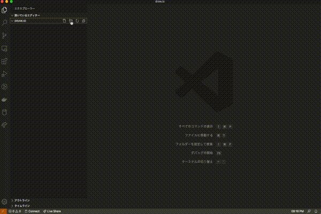Click the orange remote window indicator

tap(3, 211)
